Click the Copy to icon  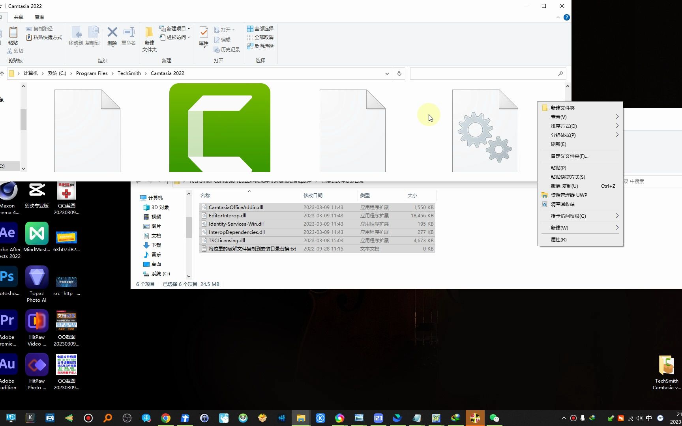pos(92,35)
